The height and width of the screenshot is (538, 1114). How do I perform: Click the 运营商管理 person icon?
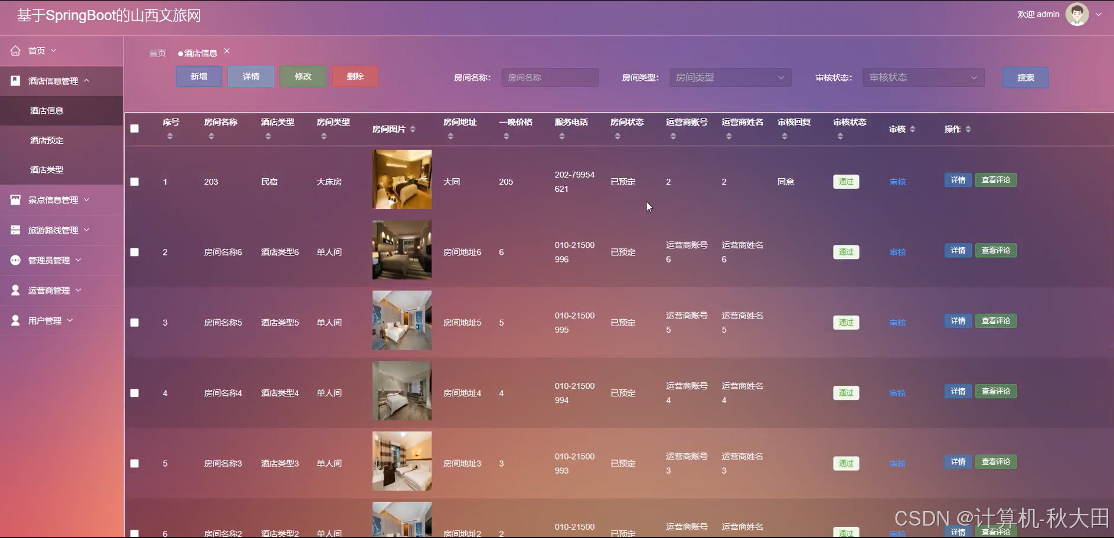coord(15,290)
